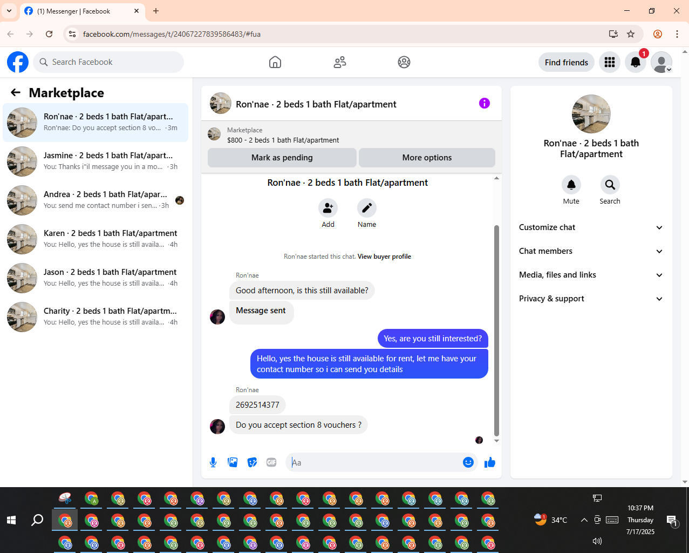Choose a GIF icon
Screen dimensions: 689x553
(x=271, y=462)
